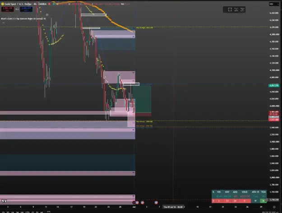Toggle visibility eye of indicator legend
Viewport: 282px width, 213px height.
click(x=47, y=15)
